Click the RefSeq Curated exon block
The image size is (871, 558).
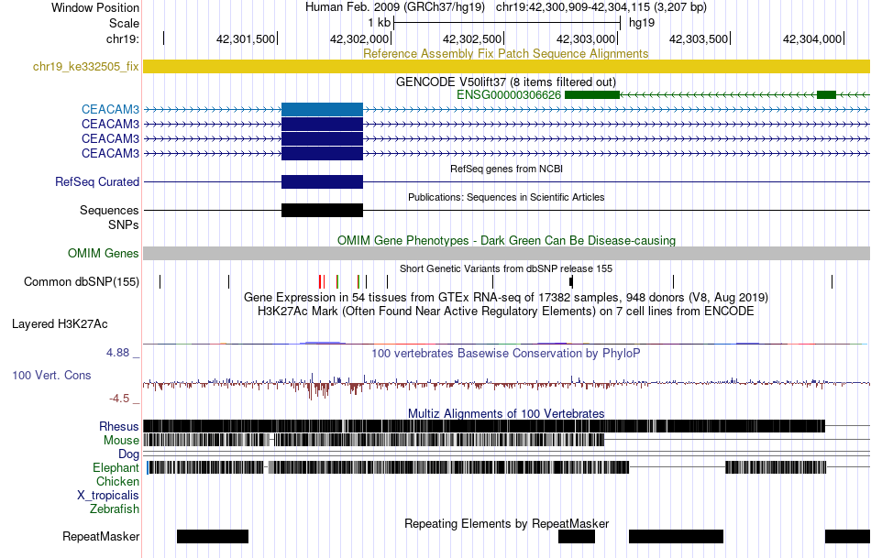tap(322, 181)
